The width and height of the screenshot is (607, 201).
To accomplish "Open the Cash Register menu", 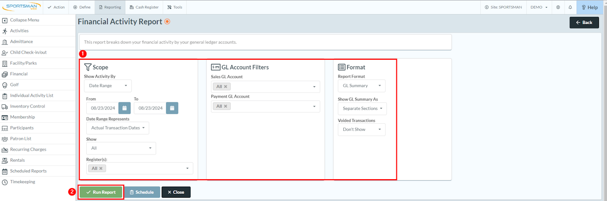I will (x=144, y=7).
